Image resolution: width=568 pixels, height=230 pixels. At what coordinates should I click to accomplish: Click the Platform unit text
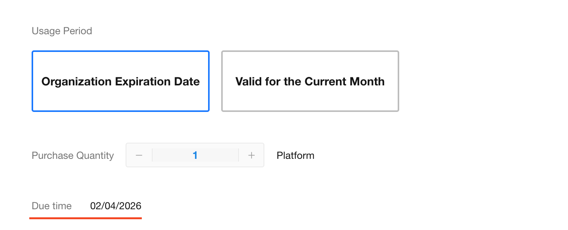[296, 155]
